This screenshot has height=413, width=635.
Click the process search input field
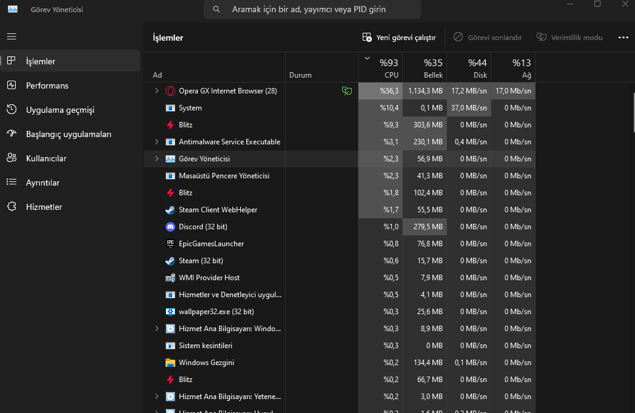coord(312,9)
